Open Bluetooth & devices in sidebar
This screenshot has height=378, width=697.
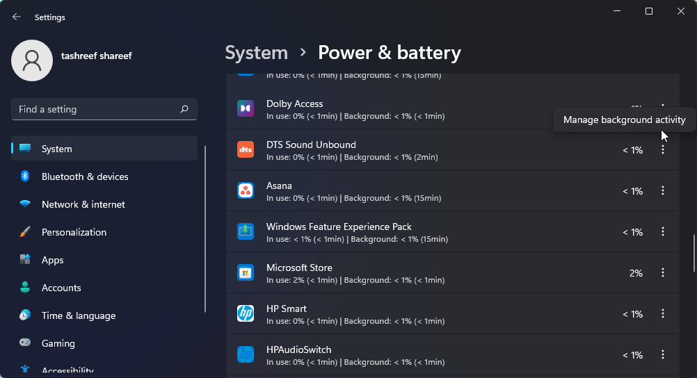point(85,176)
